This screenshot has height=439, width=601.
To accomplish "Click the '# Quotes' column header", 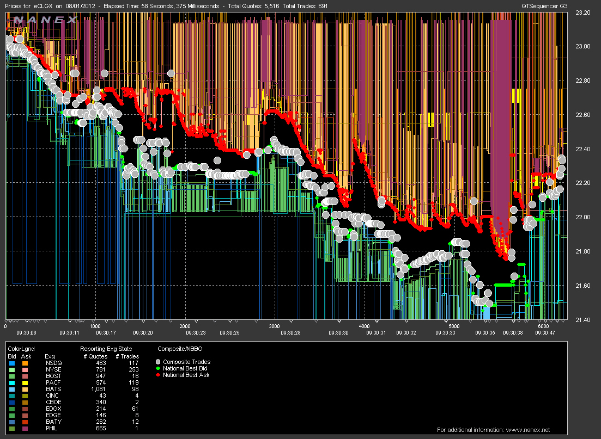I will point(95,356).
